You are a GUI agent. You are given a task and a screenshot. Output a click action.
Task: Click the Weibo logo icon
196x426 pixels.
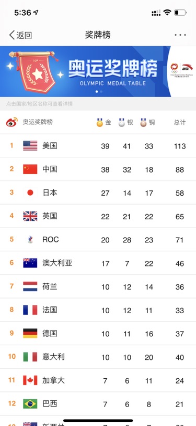click(12, 122)
